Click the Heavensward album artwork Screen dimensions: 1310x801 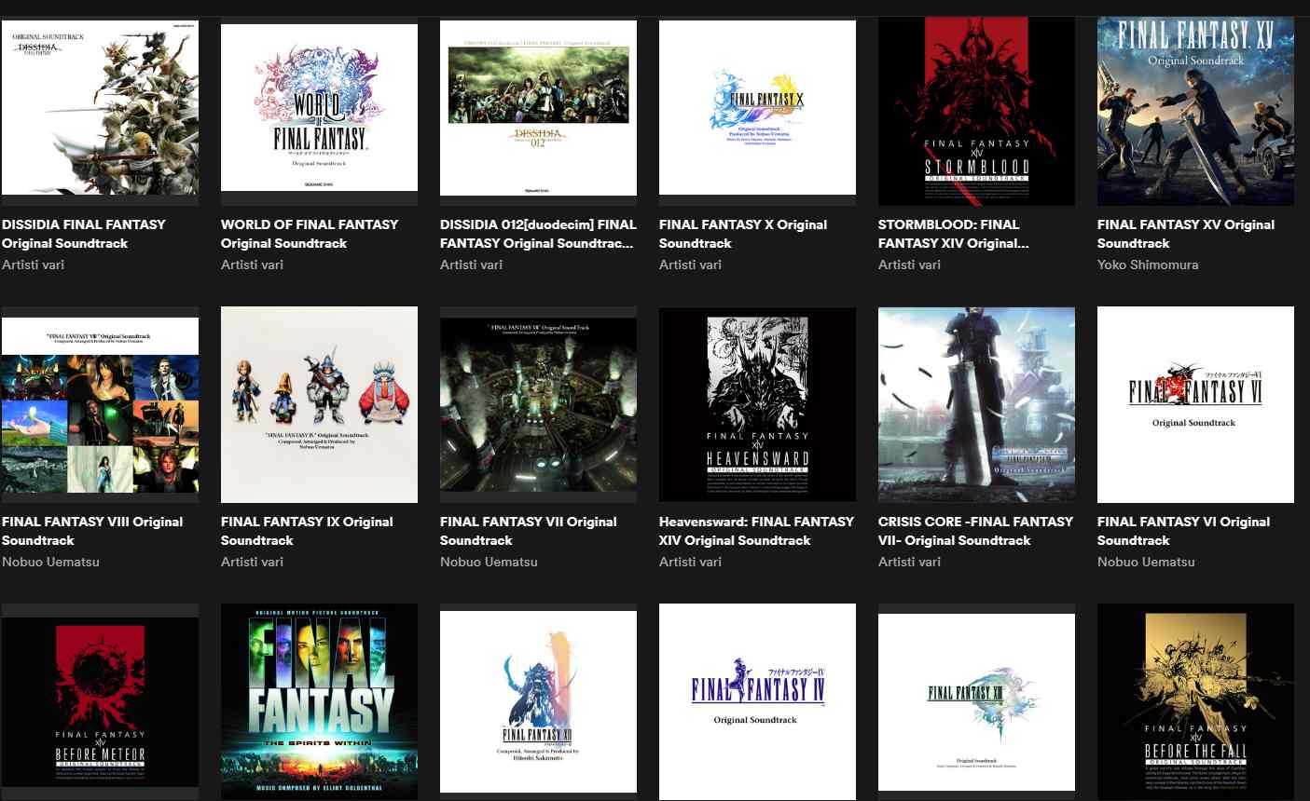pos(757,405)
